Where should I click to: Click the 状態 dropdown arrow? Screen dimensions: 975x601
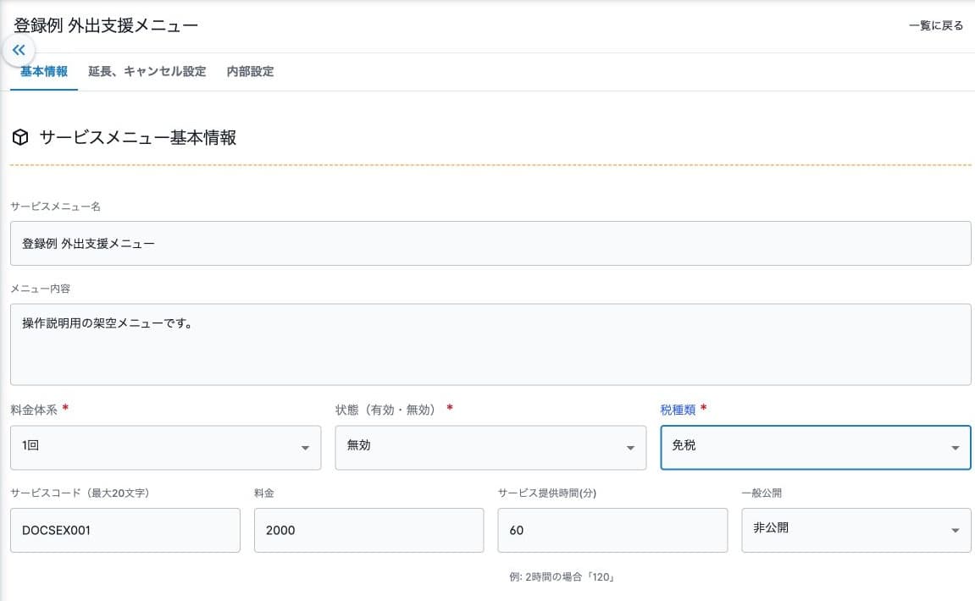point(630,448)
